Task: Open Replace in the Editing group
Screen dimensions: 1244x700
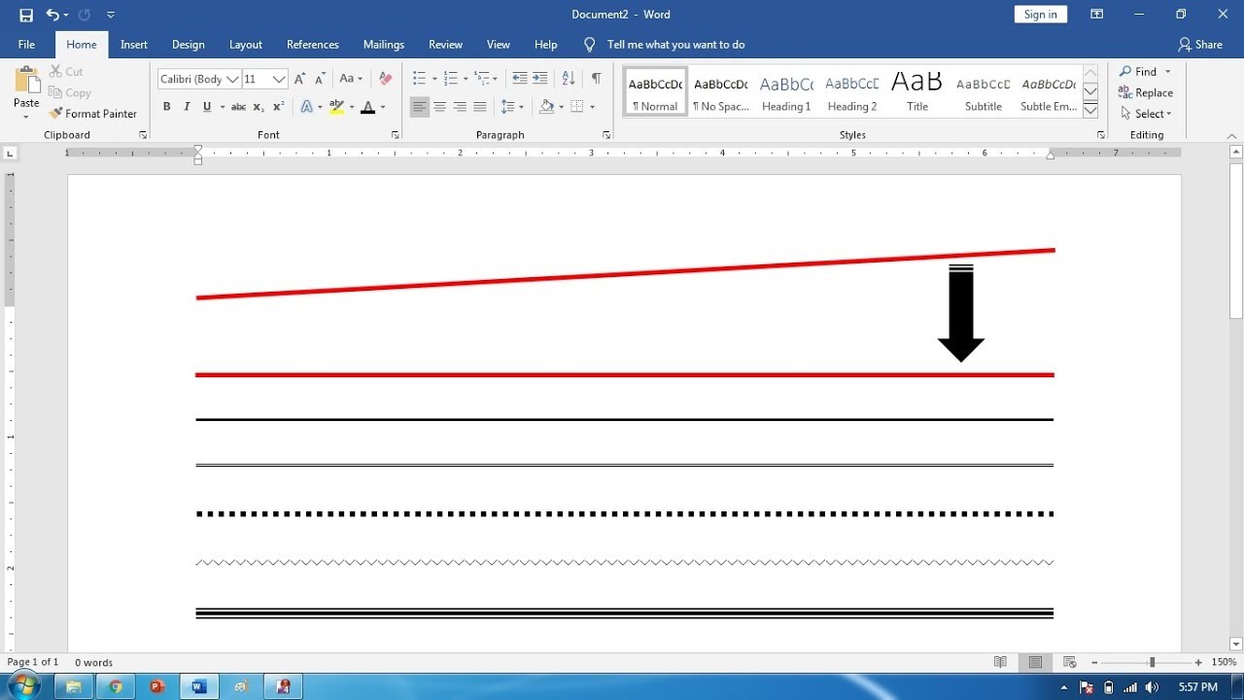Action: tap(1147, 92)
